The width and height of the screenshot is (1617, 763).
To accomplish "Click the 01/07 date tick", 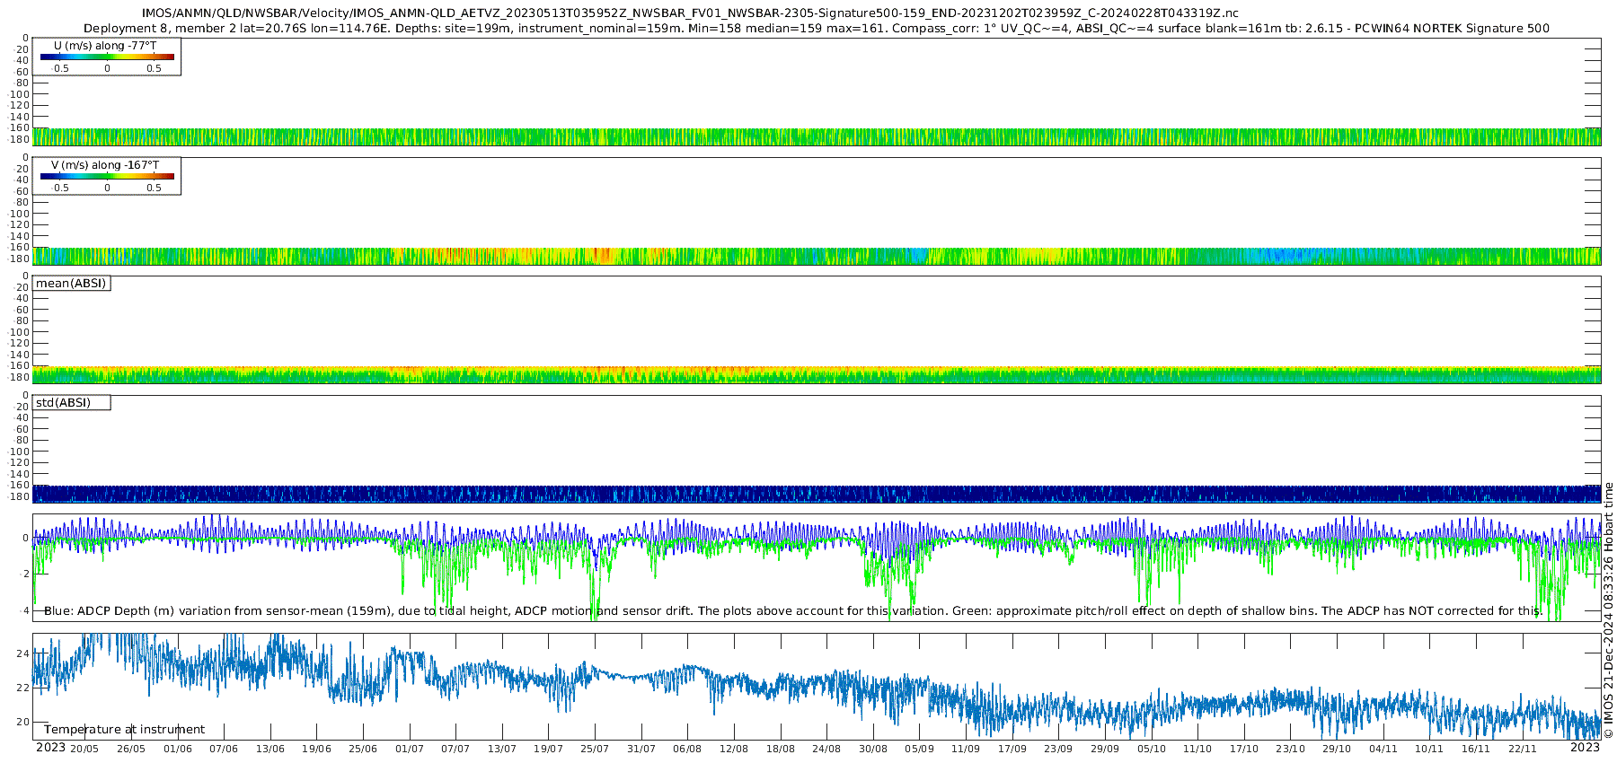I will click(x=409, y=749).
